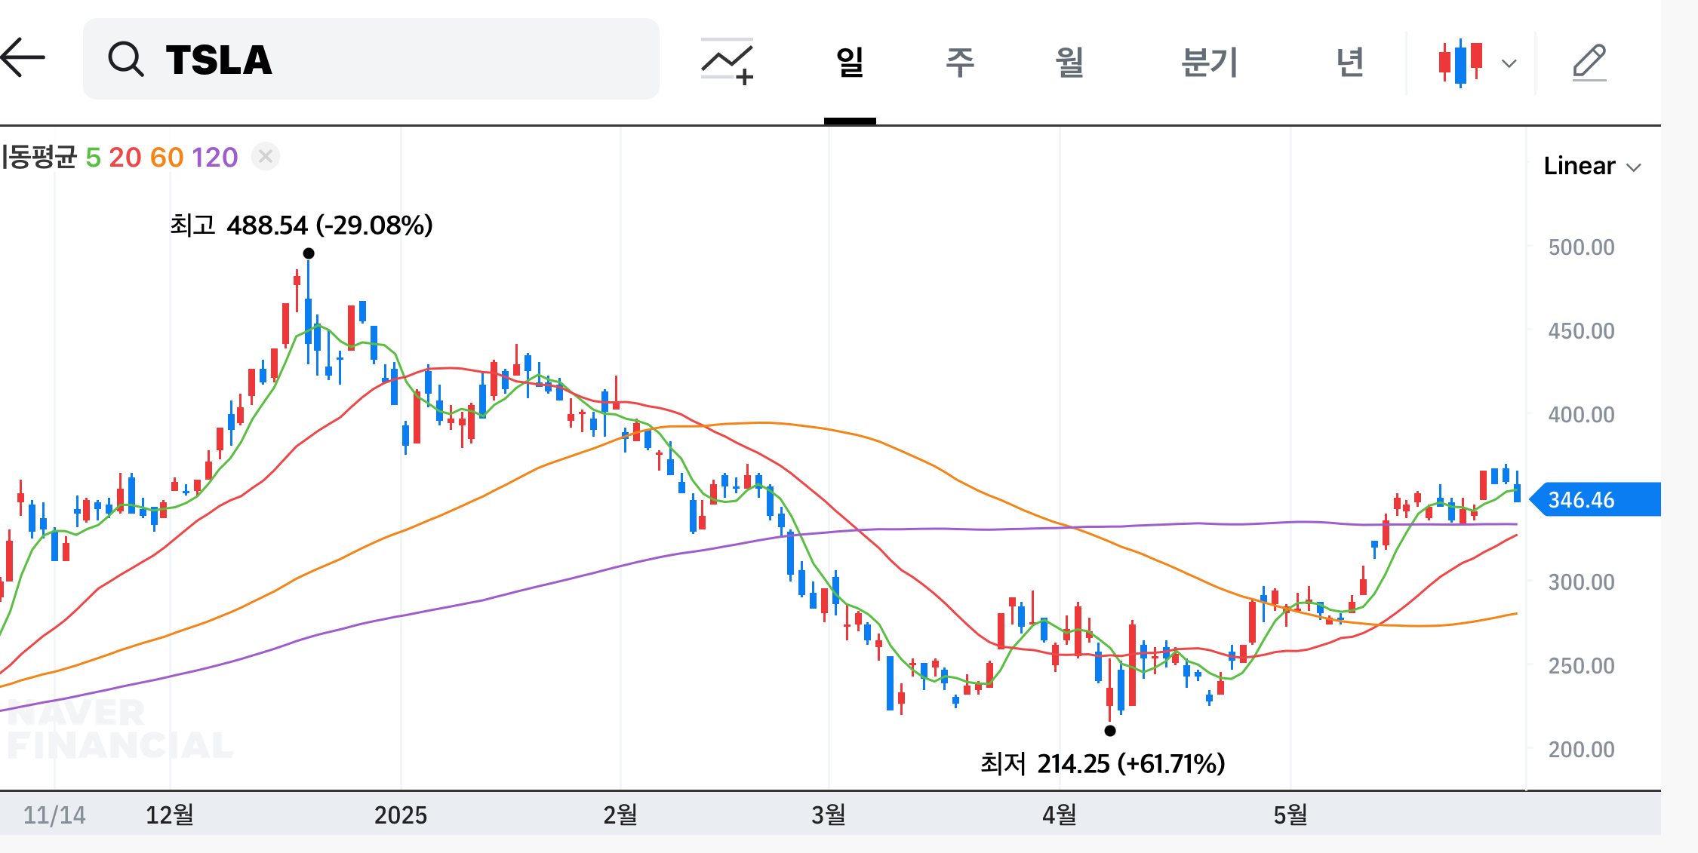Screen dimensions: 1698x853
Task: Tap the search magnifier icon
Action: coord(125,59)
